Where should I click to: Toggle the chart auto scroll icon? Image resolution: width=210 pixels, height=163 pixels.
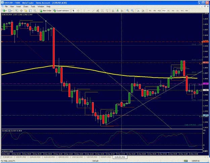pos(138,10)
